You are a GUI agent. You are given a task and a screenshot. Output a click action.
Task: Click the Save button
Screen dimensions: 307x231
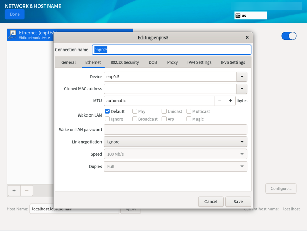(x=238, y=201)
